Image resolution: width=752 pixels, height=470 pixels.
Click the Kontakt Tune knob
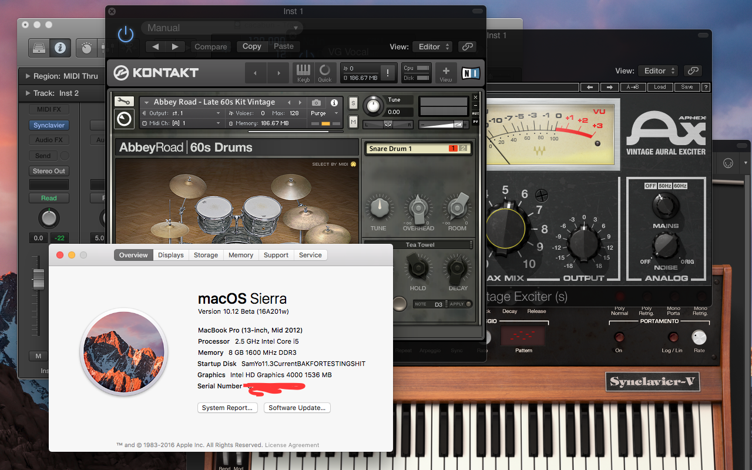click(373, 106)
